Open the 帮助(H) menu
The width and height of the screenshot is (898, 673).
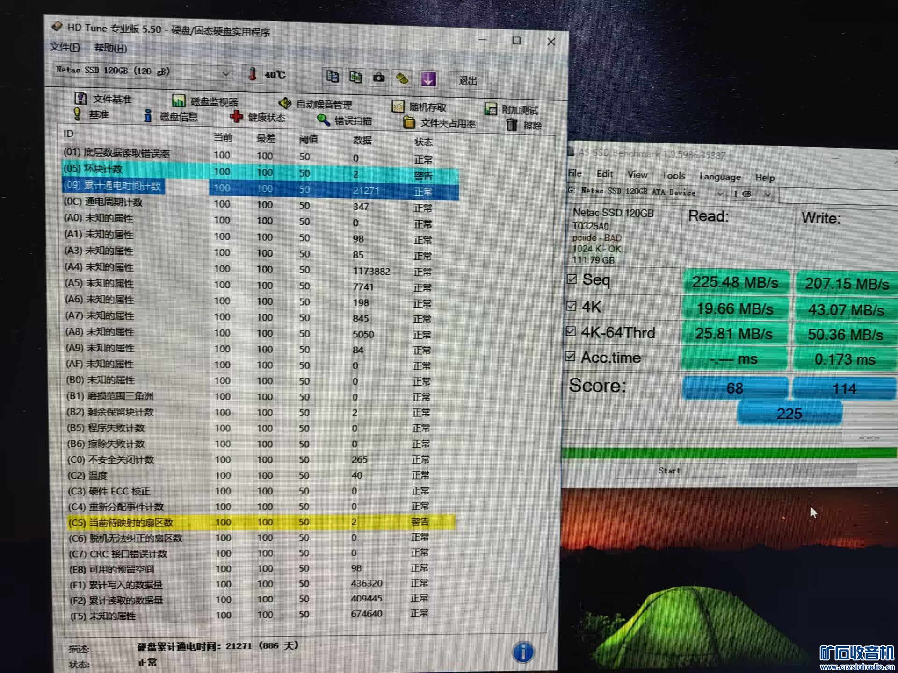[x=110, y=48]
